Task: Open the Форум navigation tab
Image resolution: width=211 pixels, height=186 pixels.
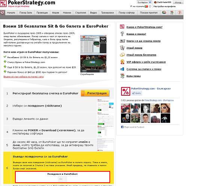Action: pos(55,12)
